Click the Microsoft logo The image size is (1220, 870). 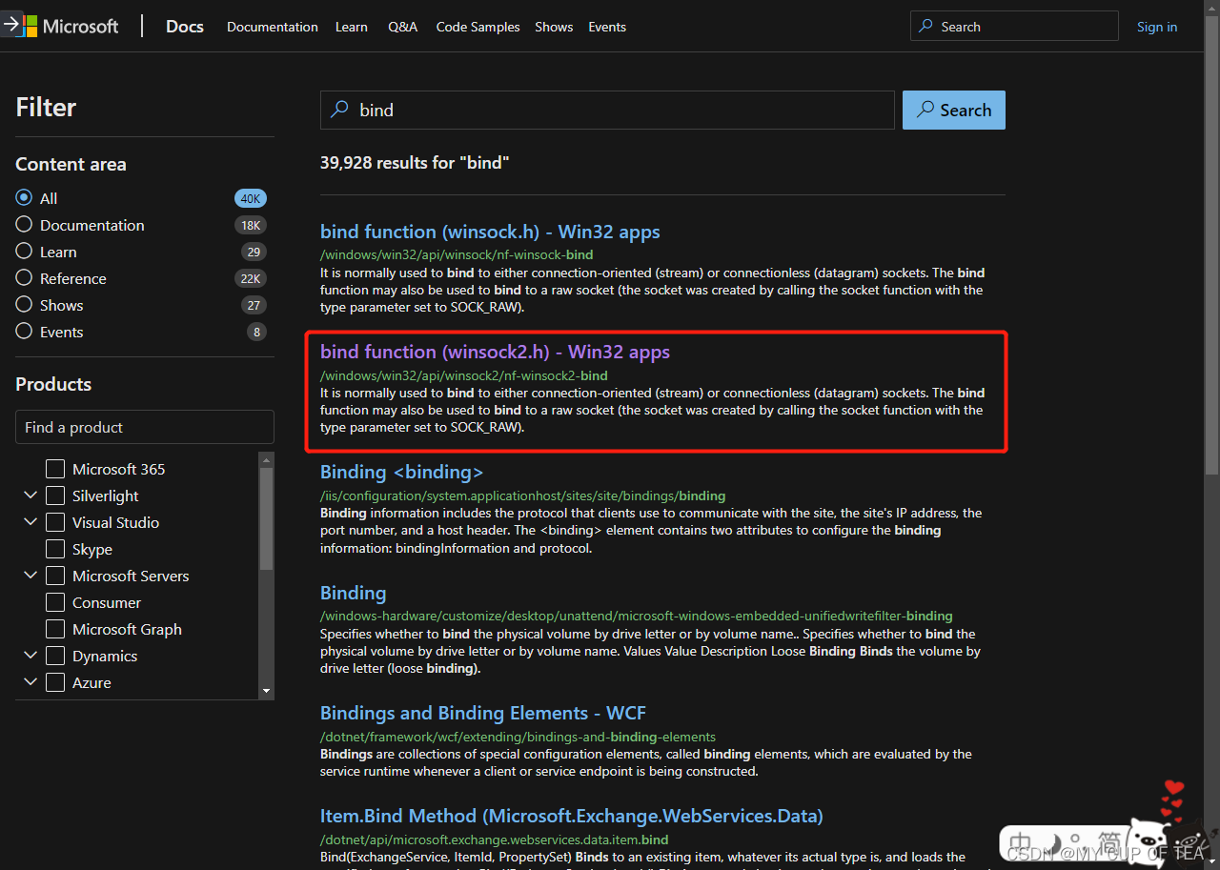click(x=70, y=26)
